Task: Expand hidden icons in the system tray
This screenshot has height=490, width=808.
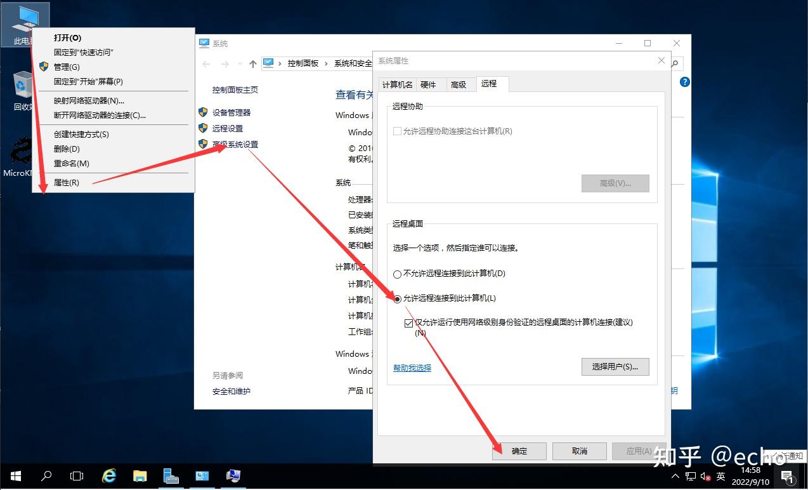Action: point(675,476)
